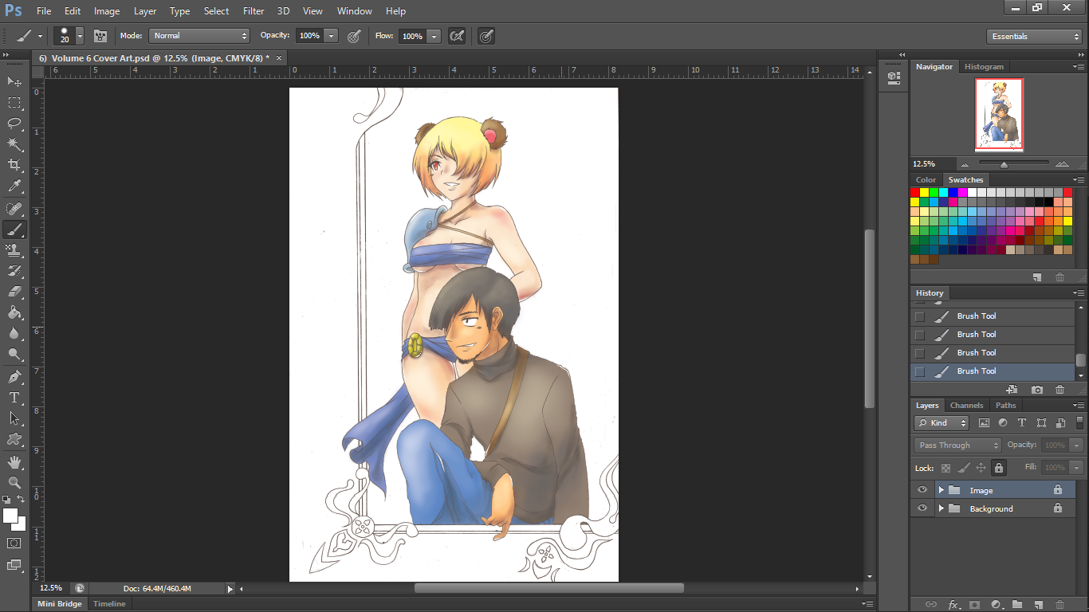Open the Timeline panel
The height and width of the screenshot is (612, 1089).
(x=109, y=604)
